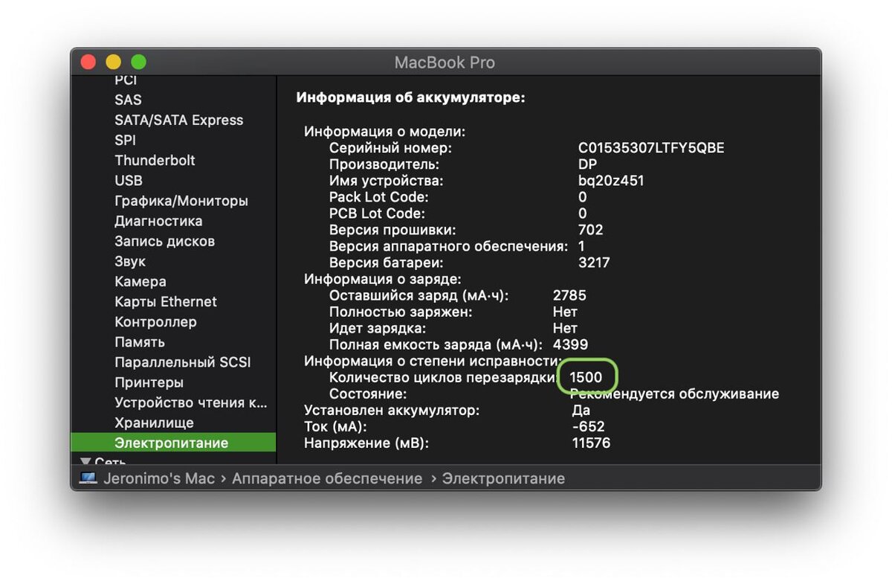Click battery version value 3217

[594, 263]
